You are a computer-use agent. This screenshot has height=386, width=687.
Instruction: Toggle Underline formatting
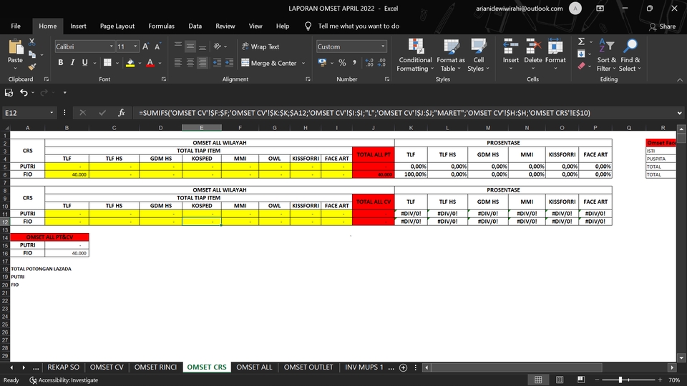click(x=84, y=63)
